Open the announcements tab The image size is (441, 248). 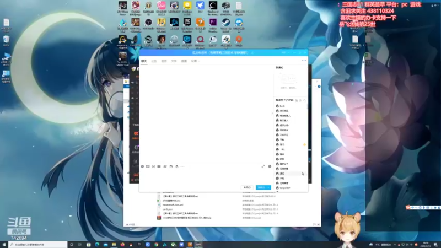(x=154, y=61)
